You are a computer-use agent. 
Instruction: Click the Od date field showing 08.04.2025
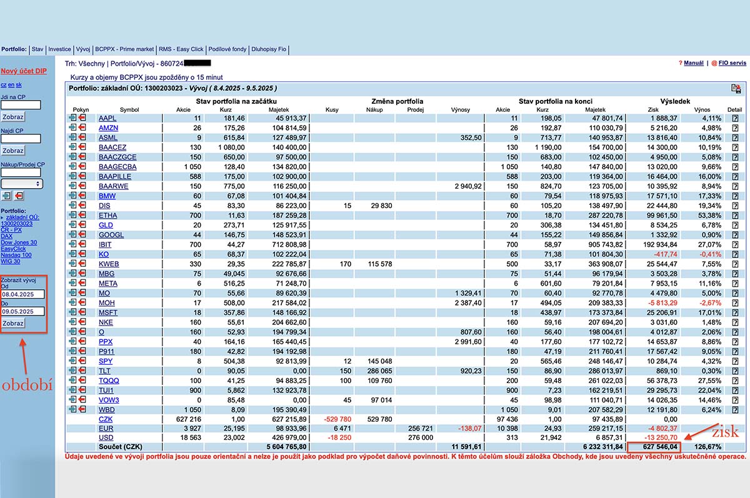click(22, 294)
